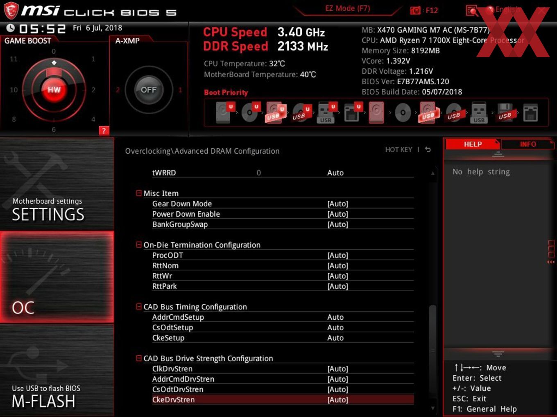The width and height of the screenshot is (557, 417).
Task: Open RttPark [Auto] option list
Action: pyautogui.click(x=337, y=286)
